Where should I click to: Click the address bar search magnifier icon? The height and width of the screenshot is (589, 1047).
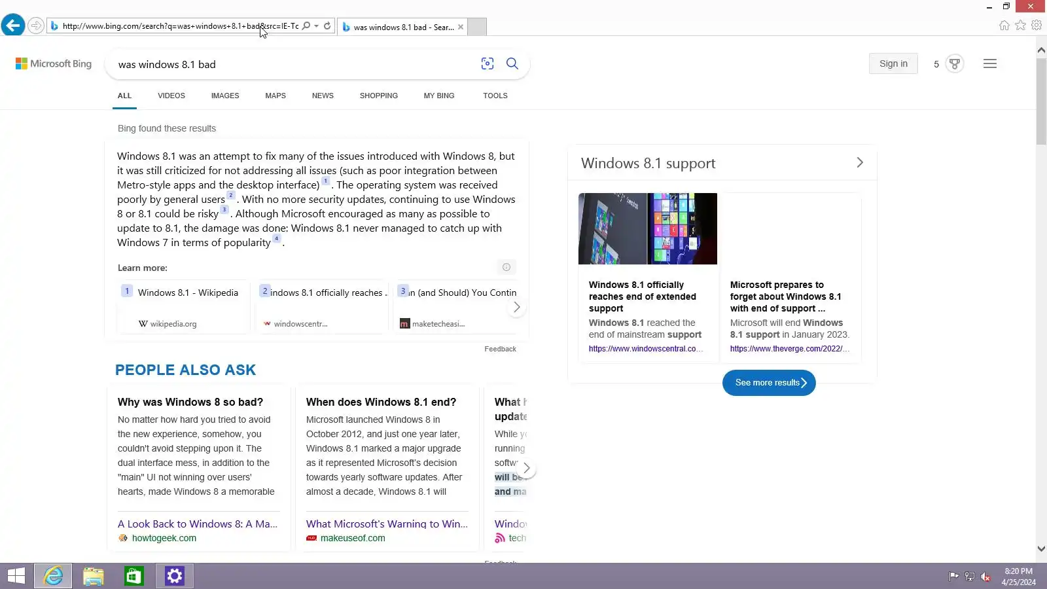pyautogui.click(x=306, y=26)
